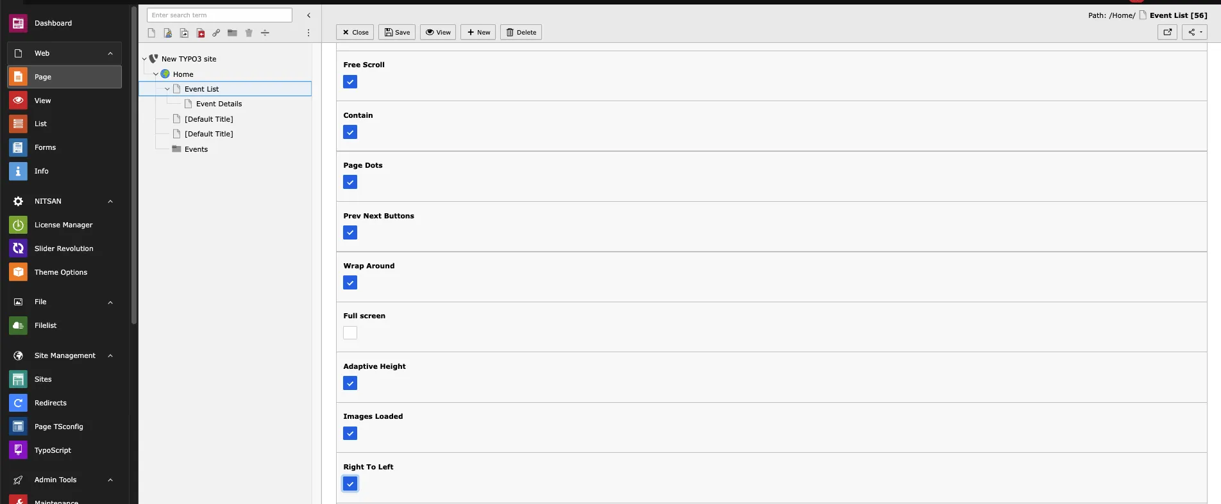Uncheck the Wrap Around checkbox
The height and width of the screenshot is (504, 1221).
tap(350, 283)
